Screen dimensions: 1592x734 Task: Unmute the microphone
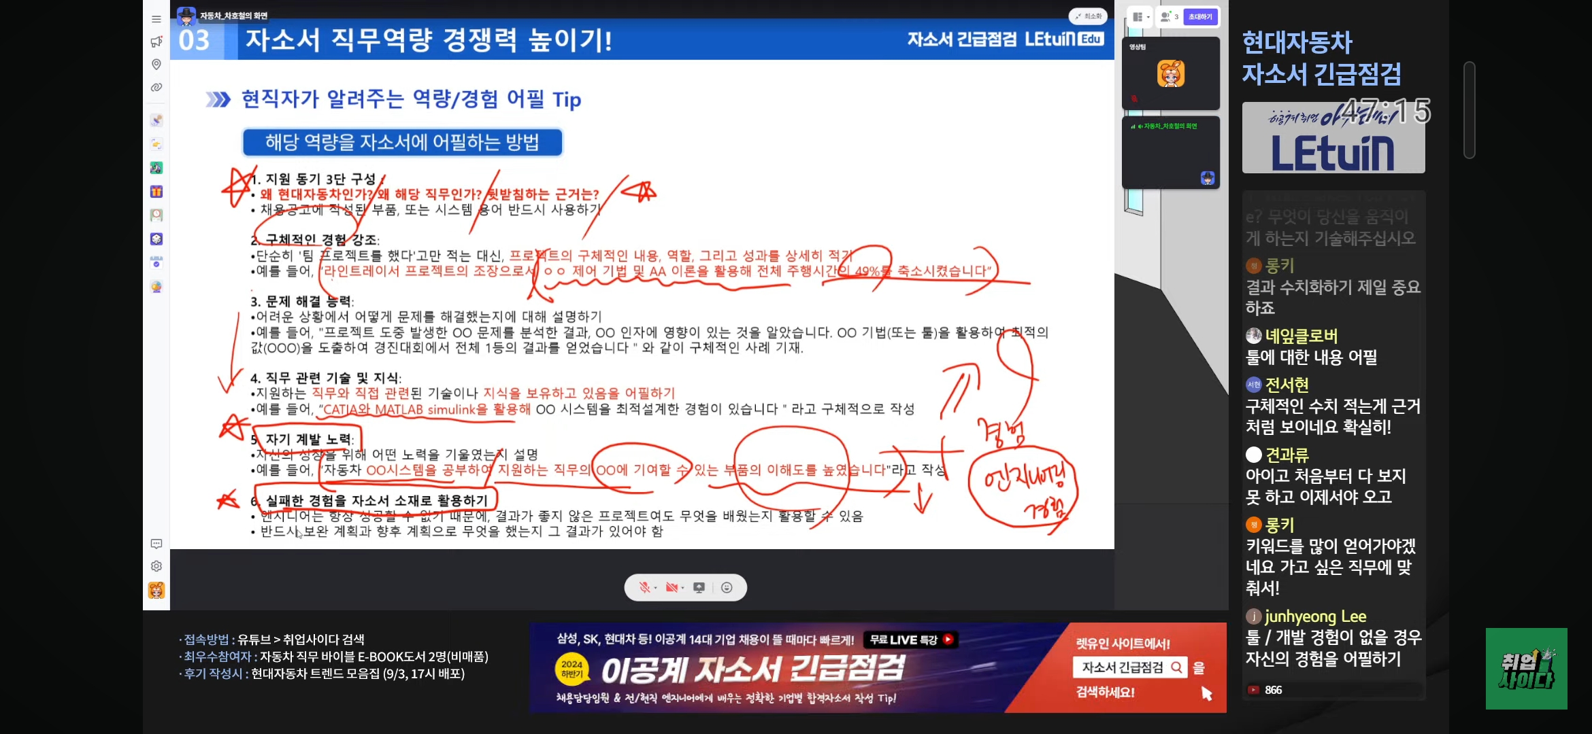point(644,587)
